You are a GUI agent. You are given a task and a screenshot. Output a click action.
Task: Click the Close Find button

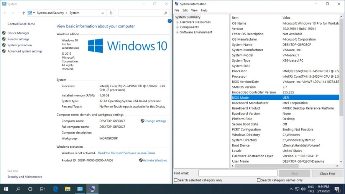click(x=327, y=173)
